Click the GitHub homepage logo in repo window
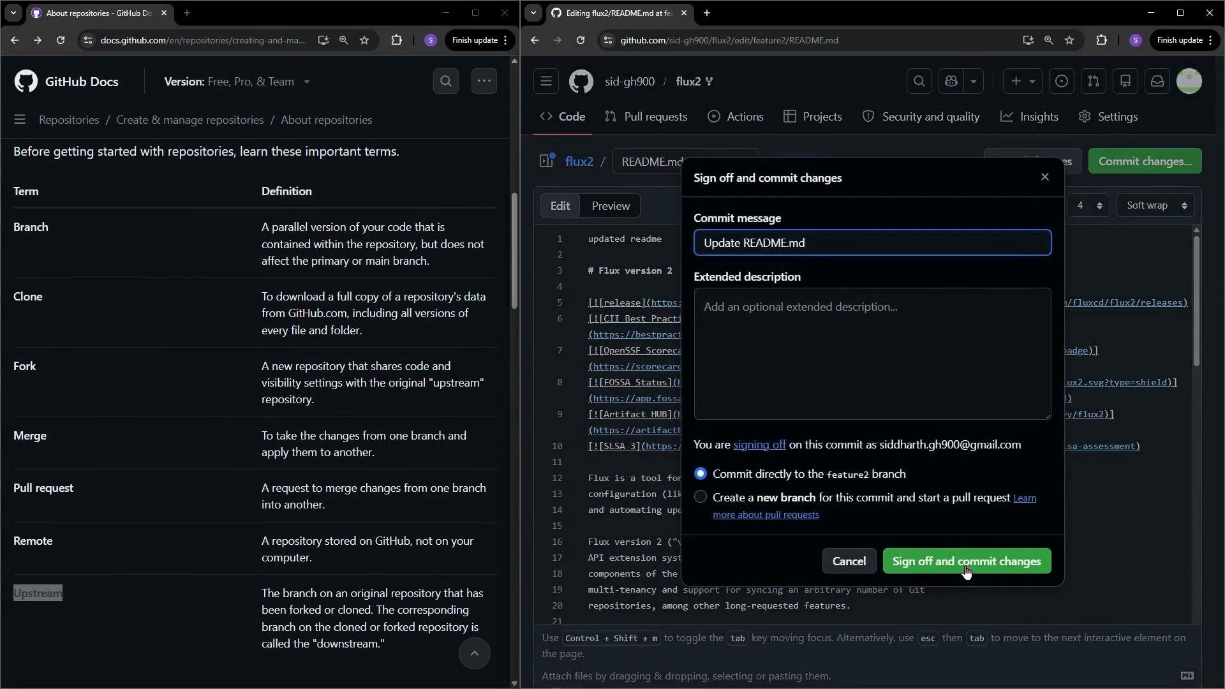Viewport: 1225px width, 689px height. point(581,81)
